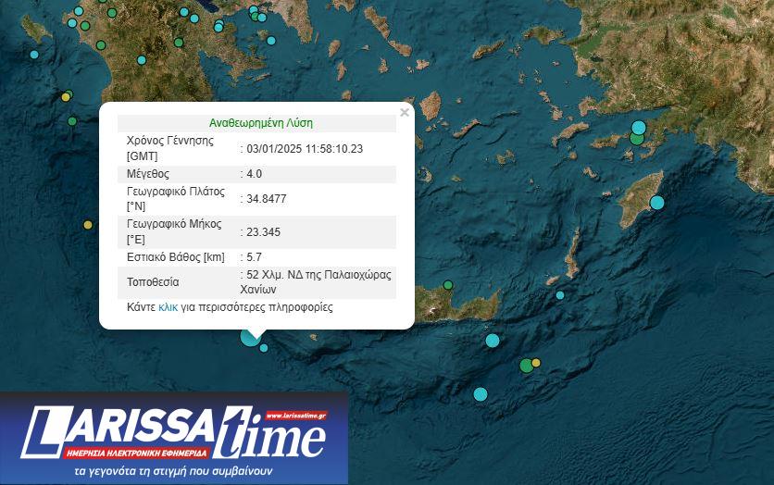Click the yellow marker southeast of Crete

(536, 363)
